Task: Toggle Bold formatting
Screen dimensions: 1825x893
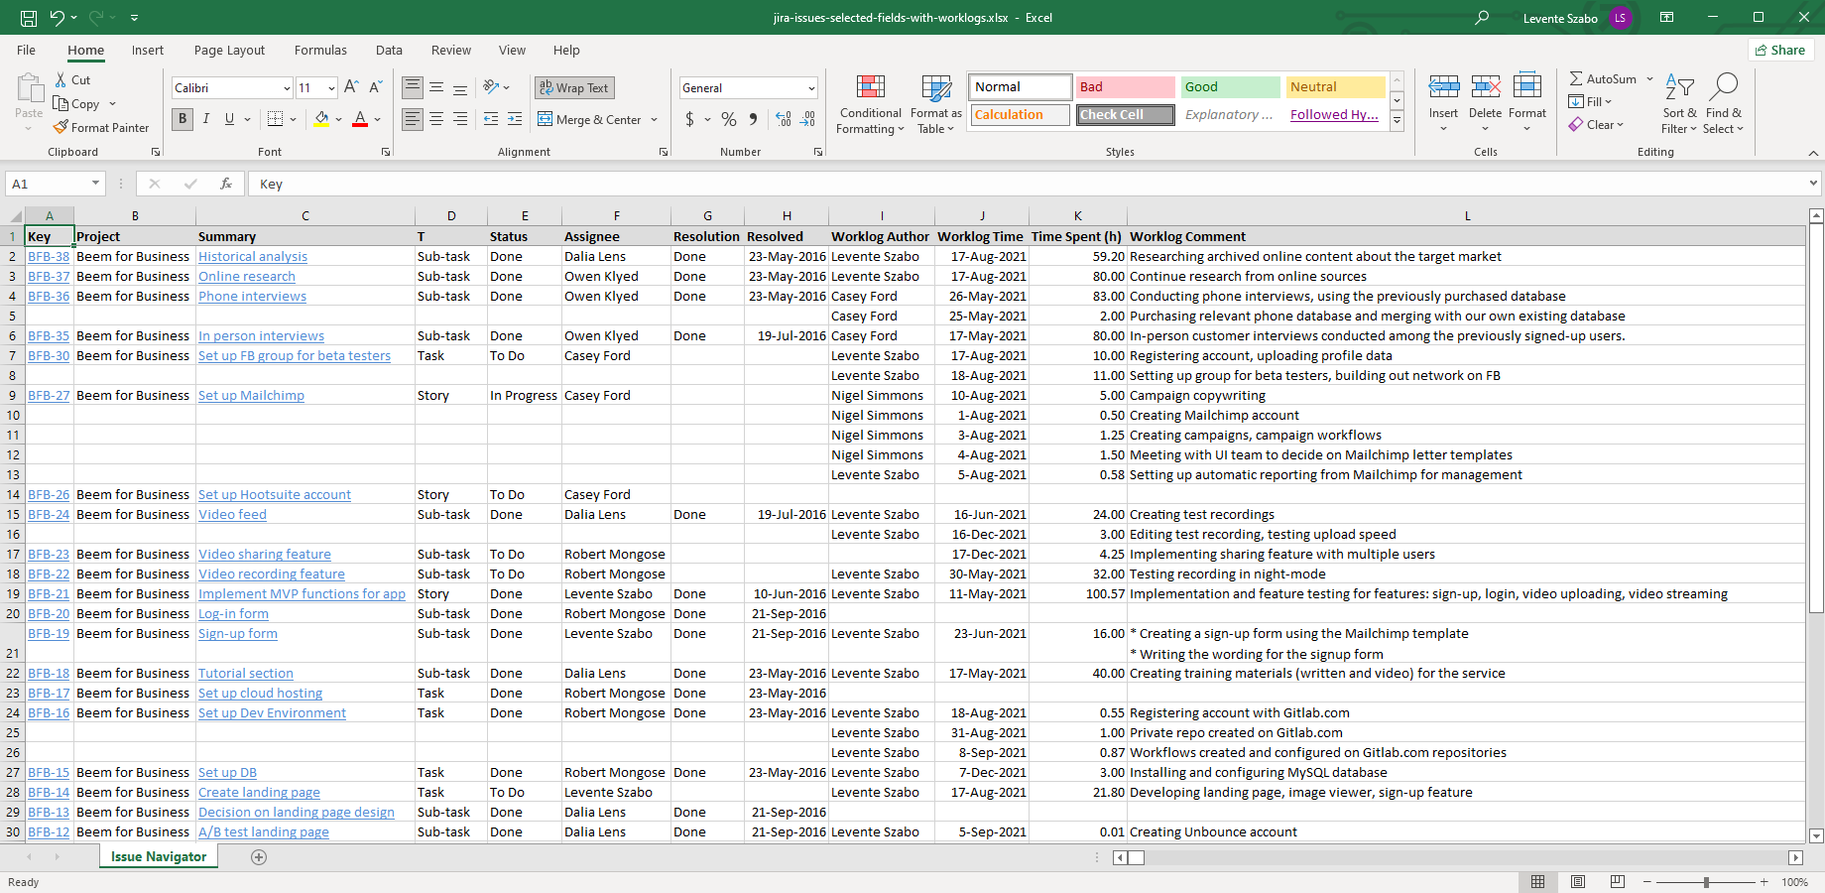Action: 182,119
